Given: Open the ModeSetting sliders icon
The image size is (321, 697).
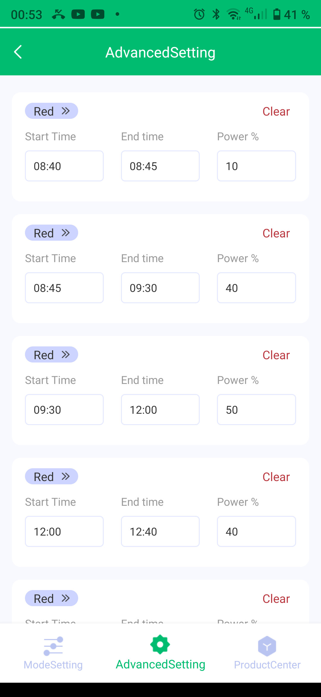Looking at the screenshot, I should pos(53,646).
